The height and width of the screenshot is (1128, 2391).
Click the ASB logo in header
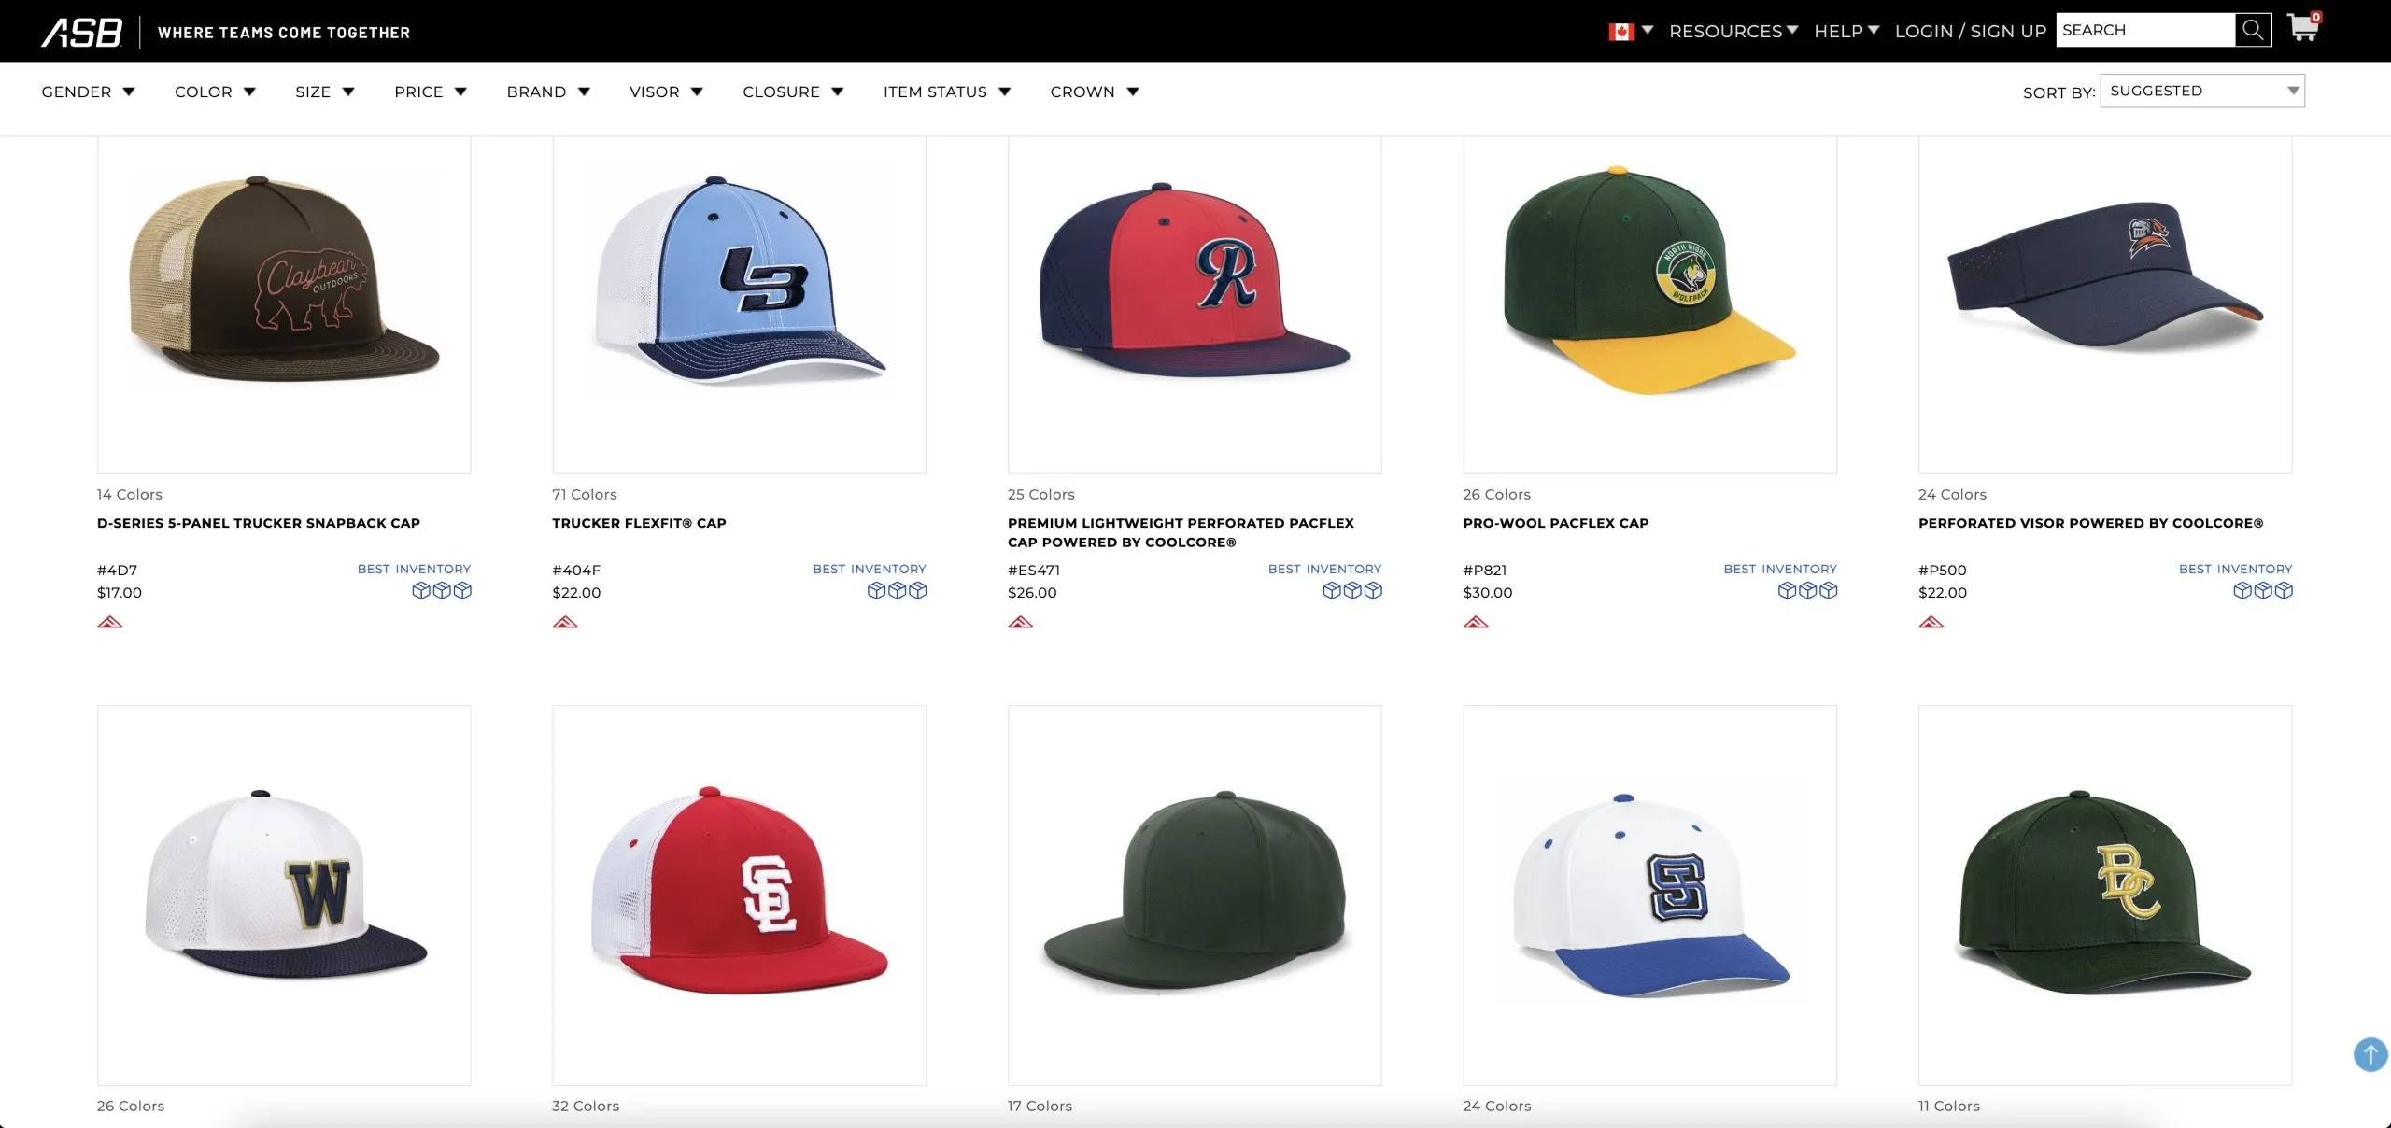click(82, 32)
